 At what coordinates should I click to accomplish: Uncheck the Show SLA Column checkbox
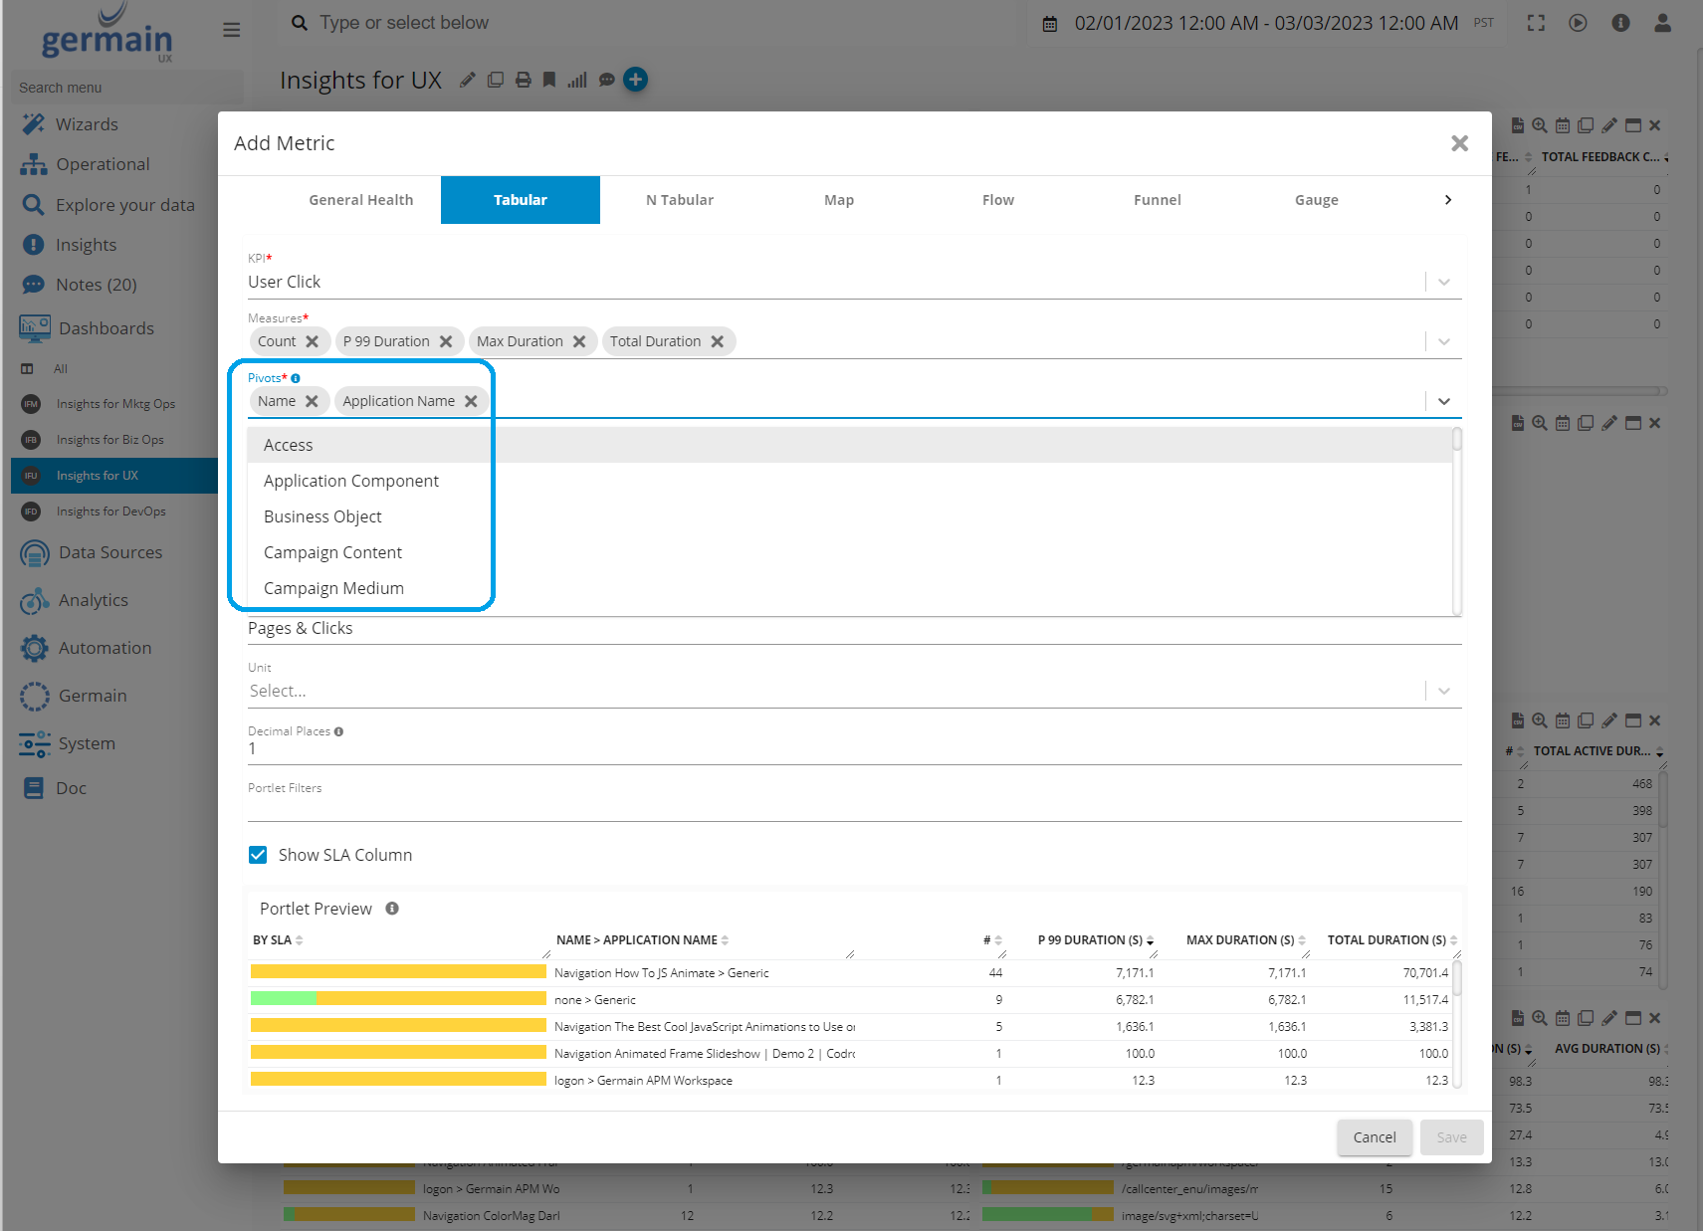(x=258, y=855)
